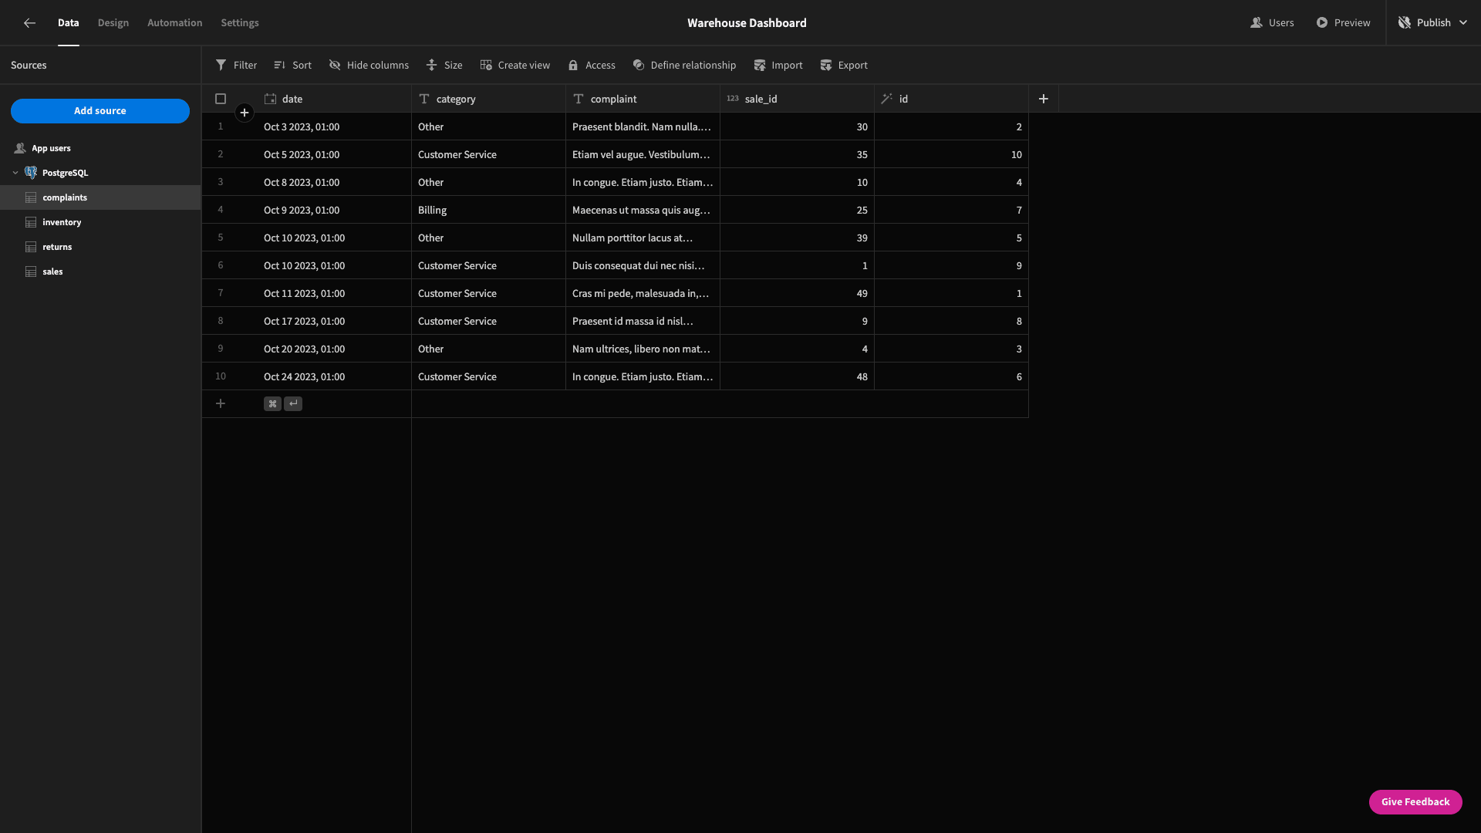Click Create view
The image size is (1481, 833).
514,66
